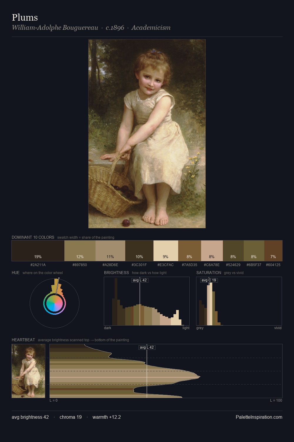
Task: Click the 'HUE' section heading
Action: coord(16,273)
